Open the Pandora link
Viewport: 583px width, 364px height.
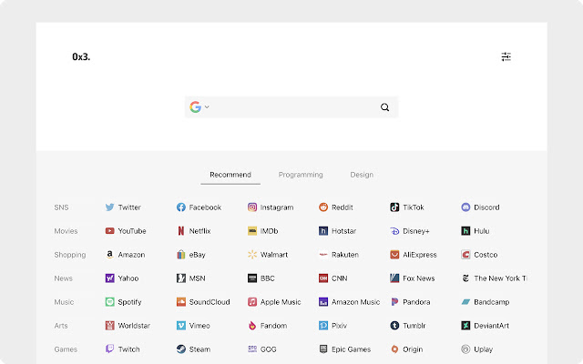pos(410,302)
